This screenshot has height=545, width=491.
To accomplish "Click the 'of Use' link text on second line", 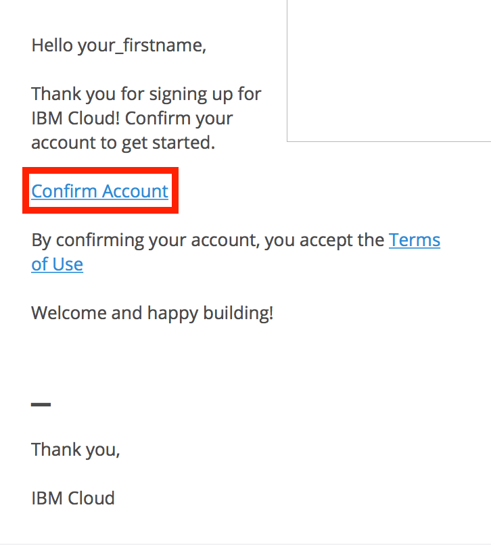I will click(57, 264).
